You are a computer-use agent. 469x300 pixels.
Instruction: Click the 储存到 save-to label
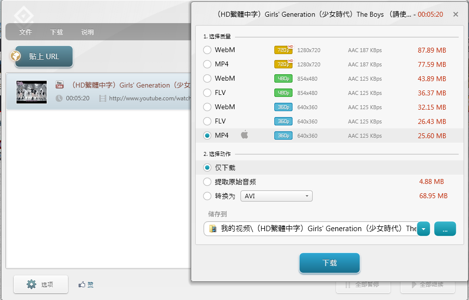pyautogui.click(x=217, y=214)
